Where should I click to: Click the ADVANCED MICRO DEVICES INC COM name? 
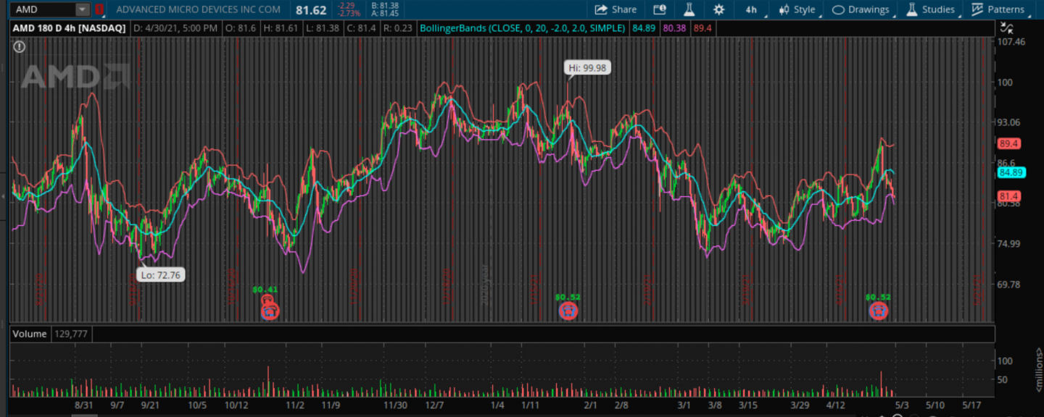pyautogui.click(x=198, y=10)
